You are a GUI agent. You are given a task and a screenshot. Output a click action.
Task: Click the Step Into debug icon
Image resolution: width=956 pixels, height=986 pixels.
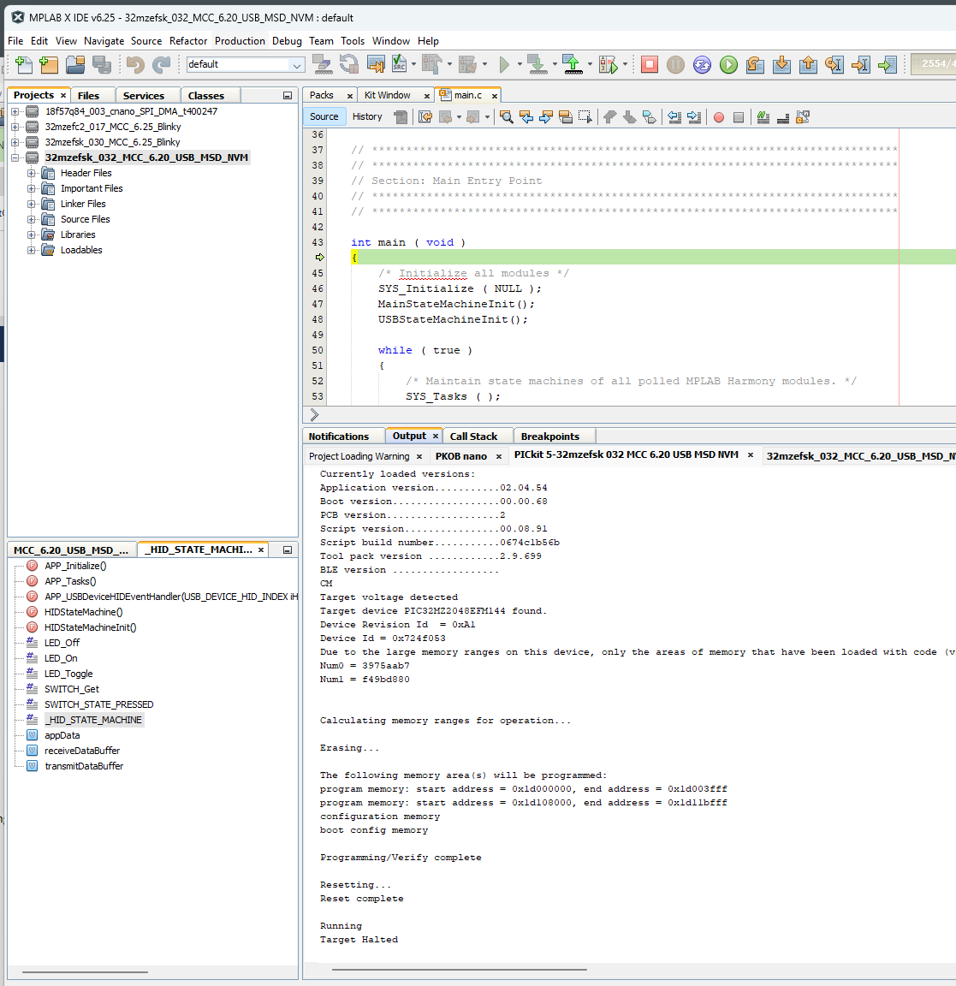tap(781, 64)
